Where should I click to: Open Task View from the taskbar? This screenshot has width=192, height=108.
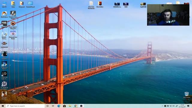[53, 106]
